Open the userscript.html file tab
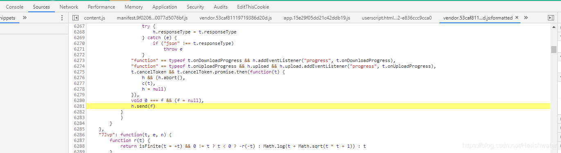Viewport: 561px width, 153px height. 397,18
